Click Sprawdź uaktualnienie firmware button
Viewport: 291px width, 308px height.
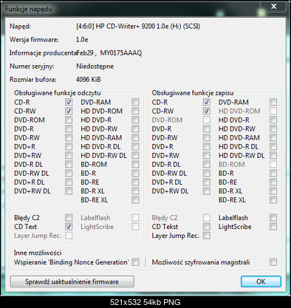tap(72, 281)
